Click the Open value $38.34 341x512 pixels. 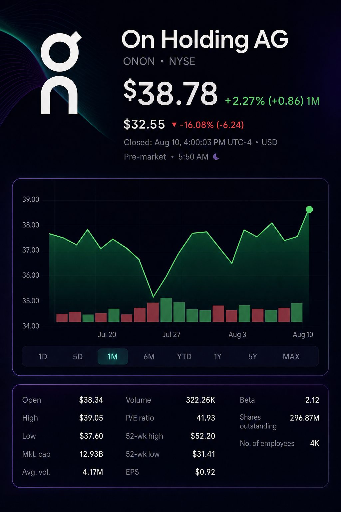pyautogui.click(x=91, y=400)
